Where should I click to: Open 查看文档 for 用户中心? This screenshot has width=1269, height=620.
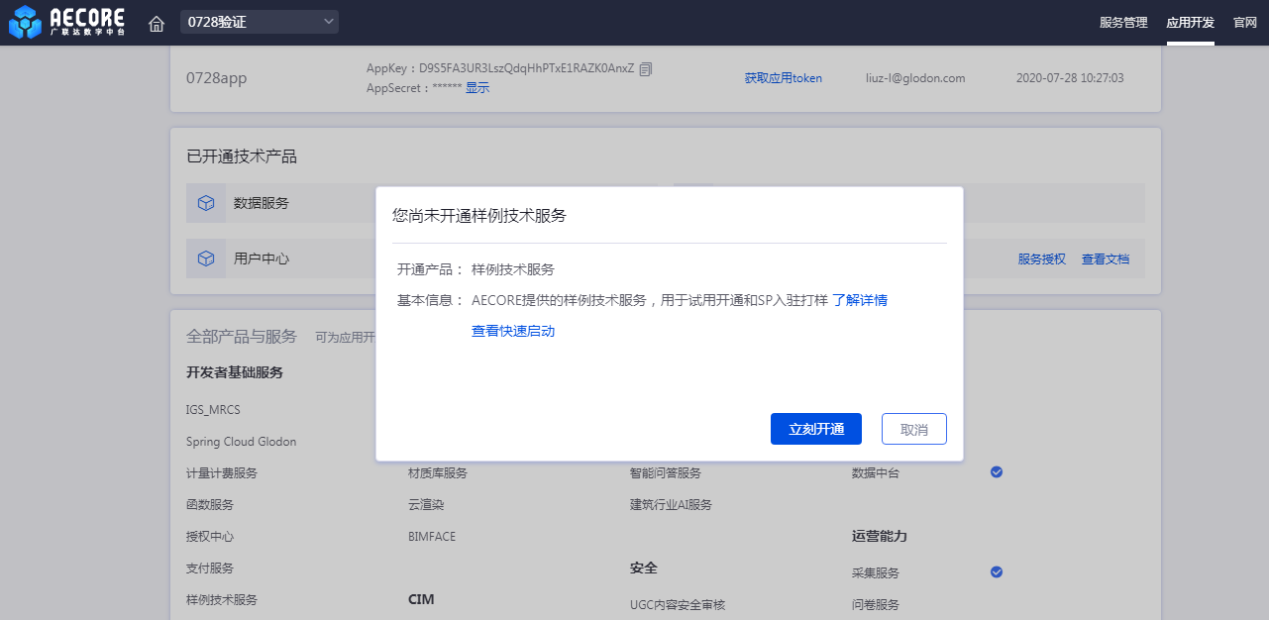[1105, 258]
